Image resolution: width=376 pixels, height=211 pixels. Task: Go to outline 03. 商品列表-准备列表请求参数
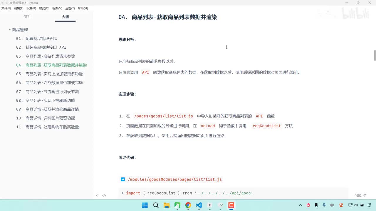pyautogui.click(x=46, y=56)
